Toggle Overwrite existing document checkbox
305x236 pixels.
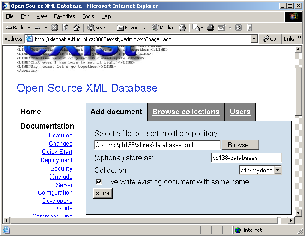pyautogui.click(x=99, y=182)
